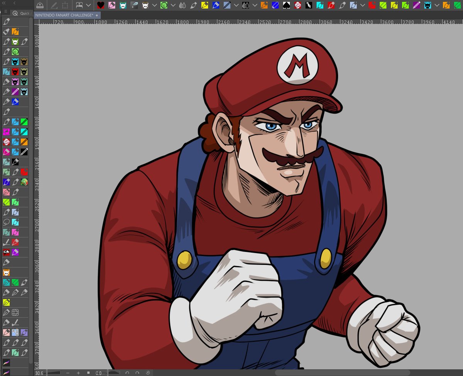
Task: Select the light blue cat head in Quick Access
Action: (x=24, y=92)
